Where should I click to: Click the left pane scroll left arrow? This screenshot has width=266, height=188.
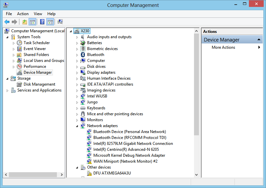[6, 175]
